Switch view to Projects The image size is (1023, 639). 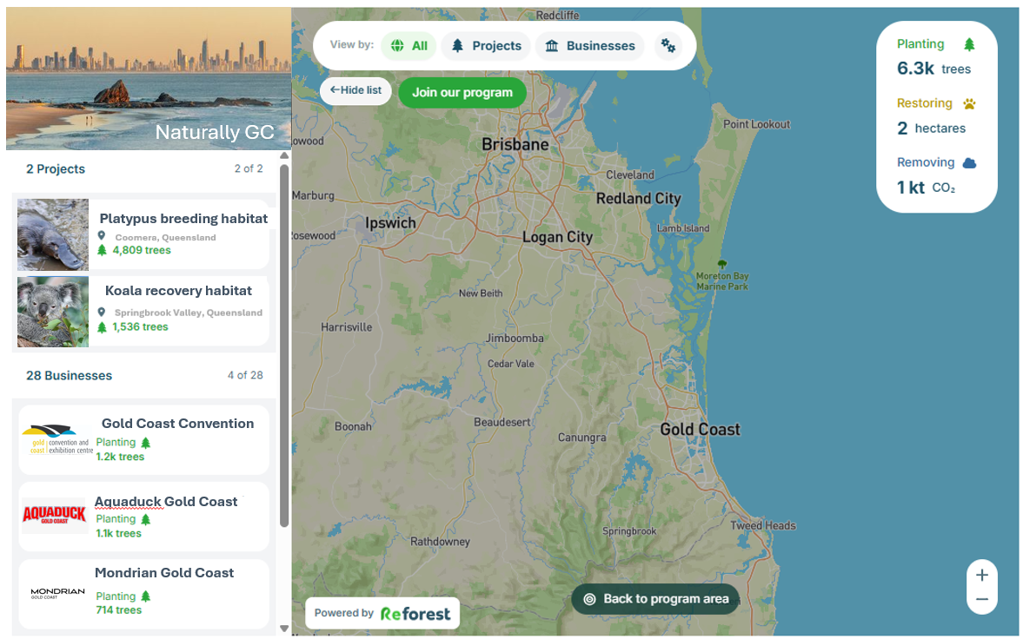486,46
